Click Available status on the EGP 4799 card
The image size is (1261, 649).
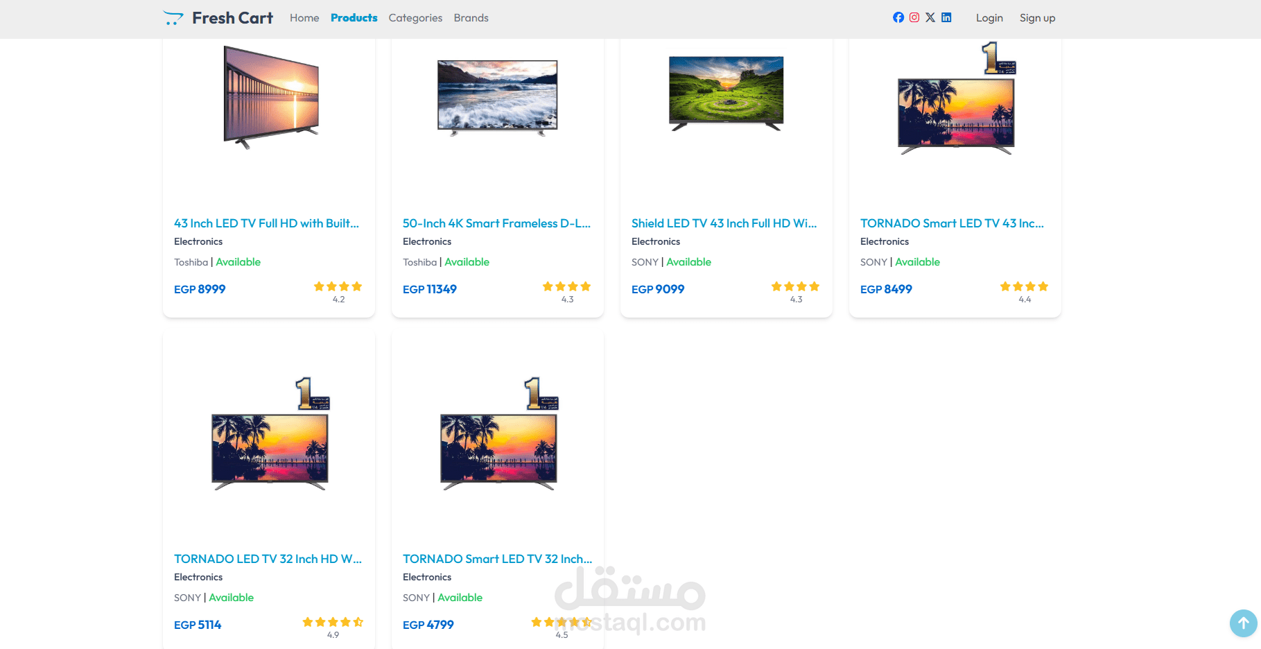pyautogui.click(x=460, y=598)
